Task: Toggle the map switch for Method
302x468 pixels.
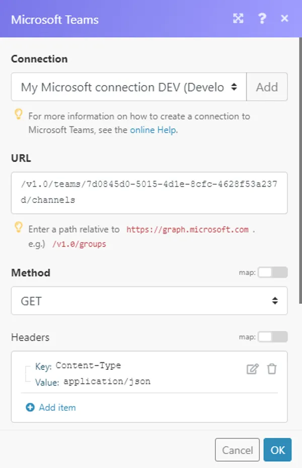Action: 273,272
